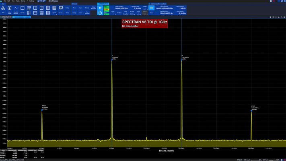Expand the Layouts dropdown
This screenshot has width=286, height=161.
point(54,13)
